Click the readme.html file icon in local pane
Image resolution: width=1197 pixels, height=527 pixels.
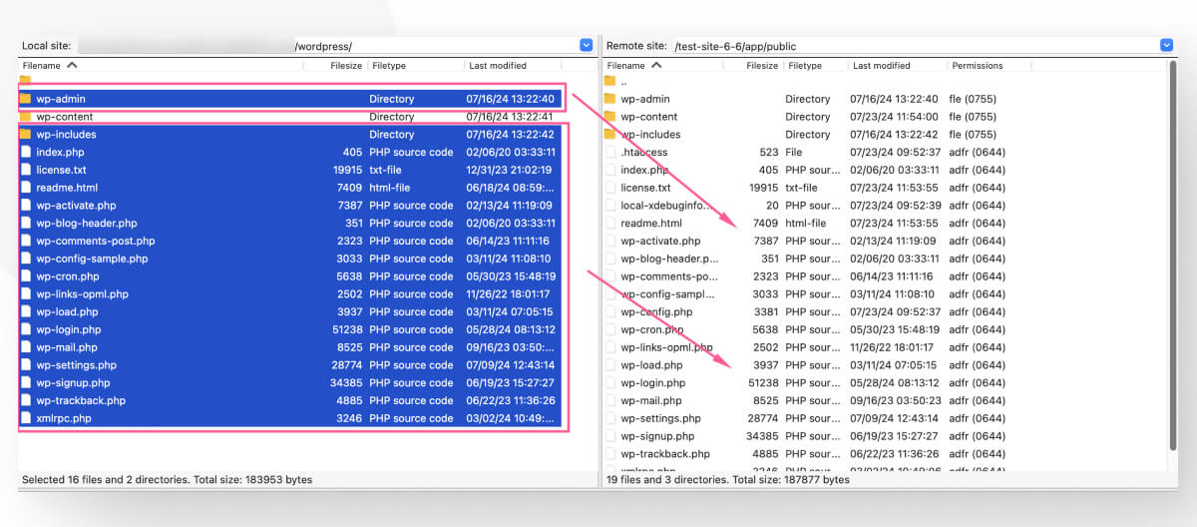coord(26,188)
